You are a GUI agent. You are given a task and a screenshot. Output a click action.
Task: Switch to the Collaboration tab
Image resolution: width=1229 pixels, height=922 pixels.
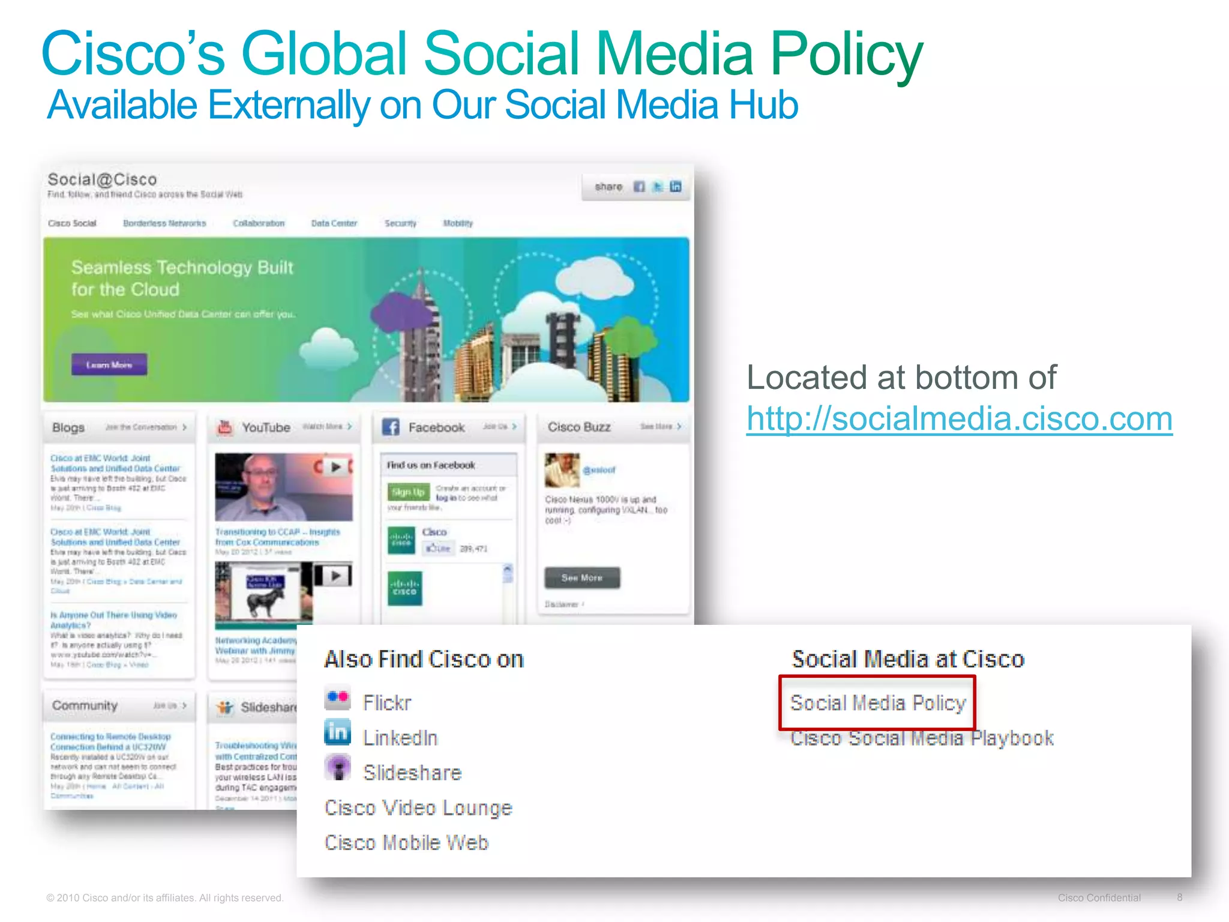tap(259, 223)
